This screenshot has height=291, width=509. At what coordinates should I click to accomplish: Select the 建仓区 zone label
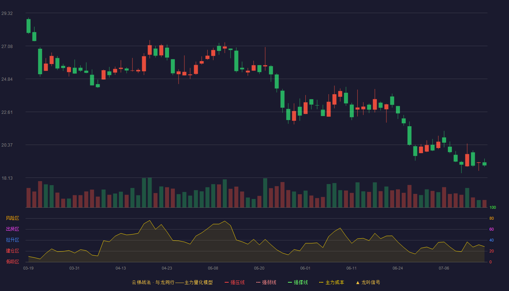point(12,251)
